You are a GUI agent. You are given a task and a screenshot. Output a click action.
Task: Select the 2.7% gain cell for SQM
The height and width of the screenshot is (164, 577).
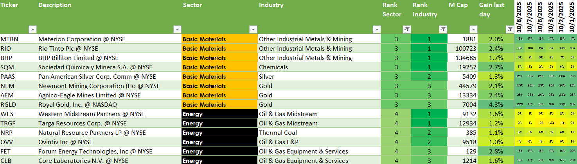[x=496, y=67]
